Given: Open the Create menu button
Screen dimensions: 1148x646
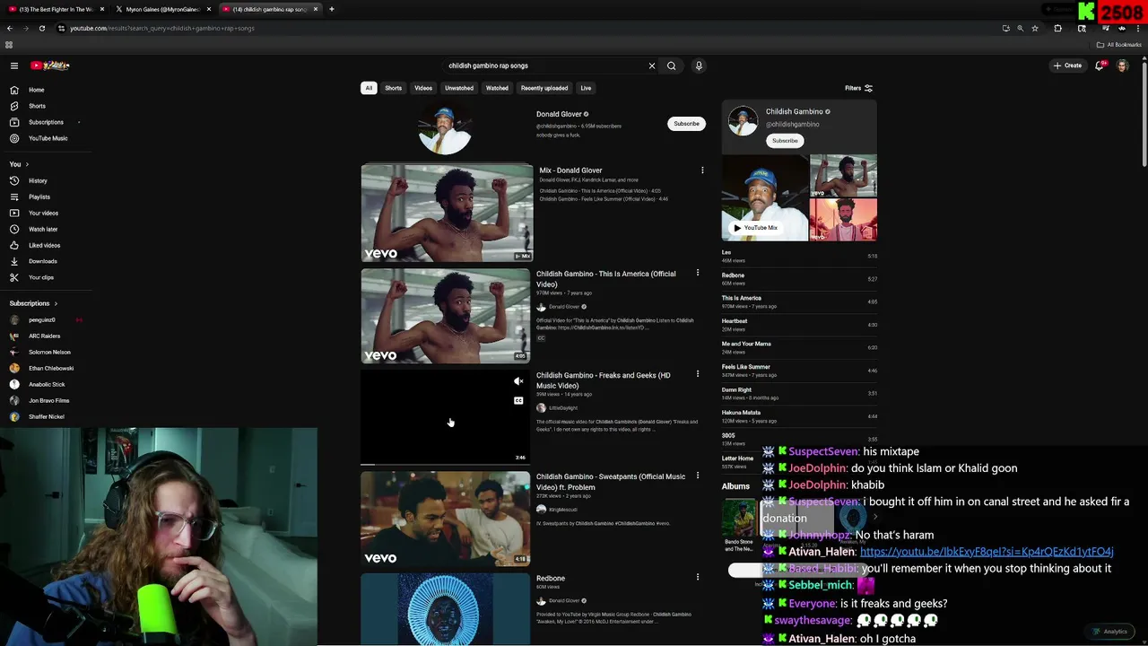Looking at the screenshot, I should point(1067,65).
